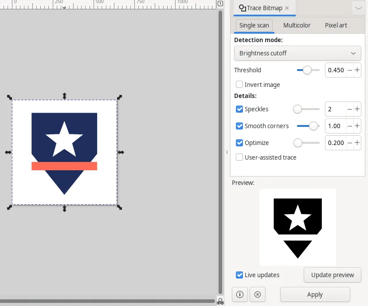The image size is (368, 306).
Task: Disable the Smooth corners checkbox
Action: point(239,126)
